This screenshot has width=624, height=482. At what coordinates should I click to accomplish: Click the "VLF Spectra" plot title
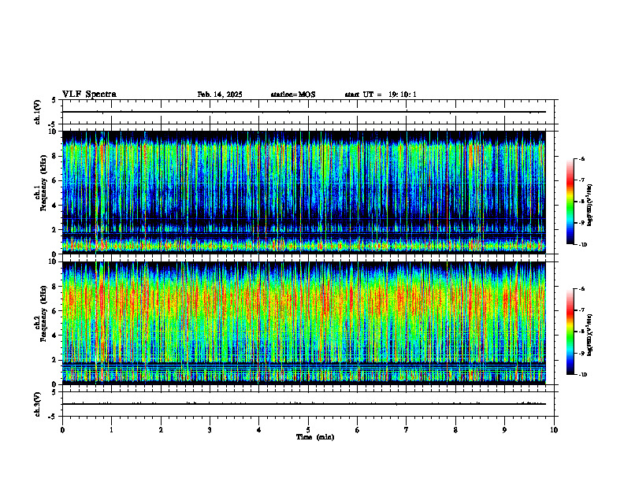tap(89, 95)
